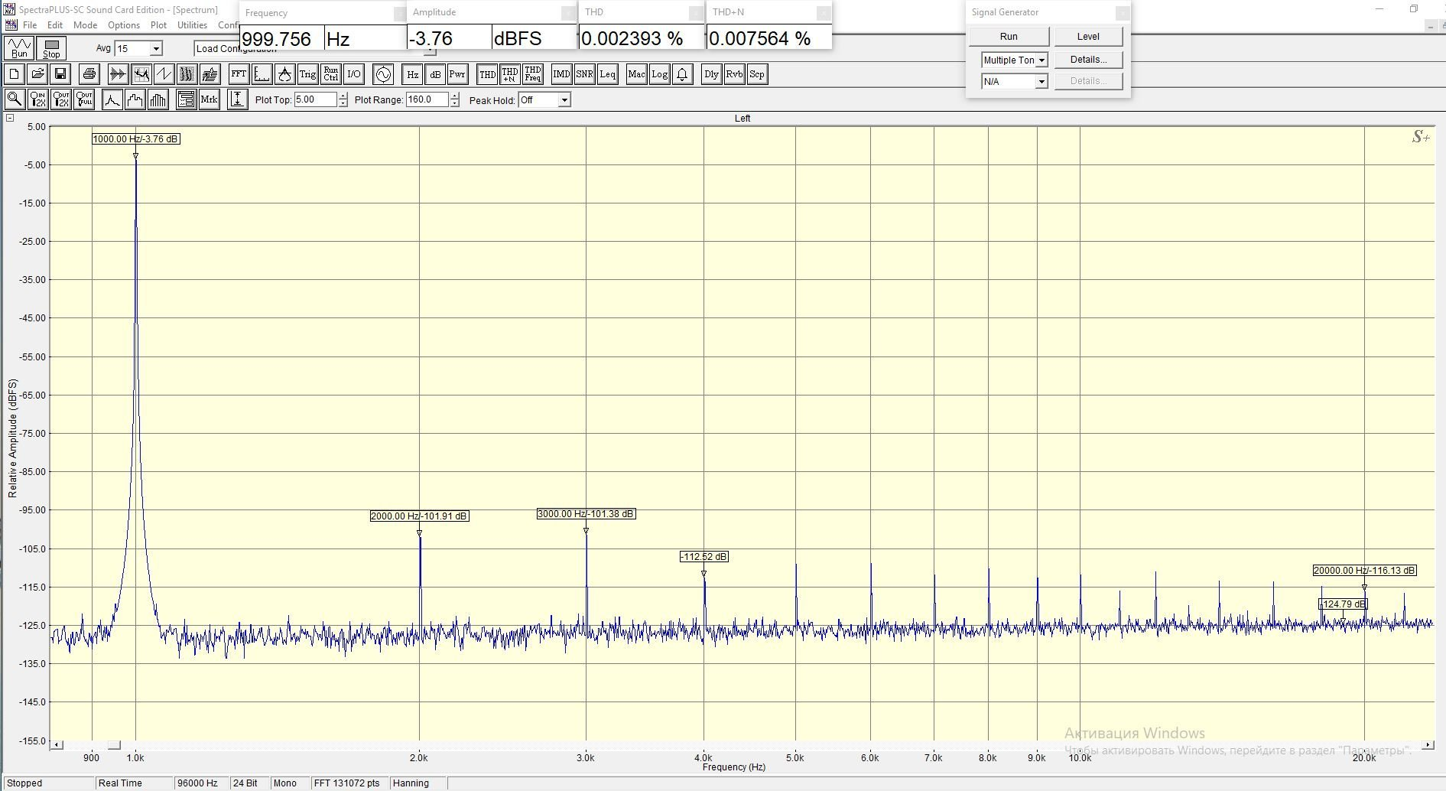Viewport: 1446px width, 791px height.
Task: Open the Multiple Tone generator type dropdown
Action: coord(1041,60)
